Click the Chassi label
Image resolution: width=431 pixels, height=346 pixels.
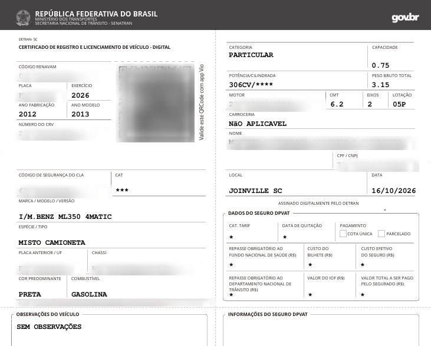pos(99,252)
